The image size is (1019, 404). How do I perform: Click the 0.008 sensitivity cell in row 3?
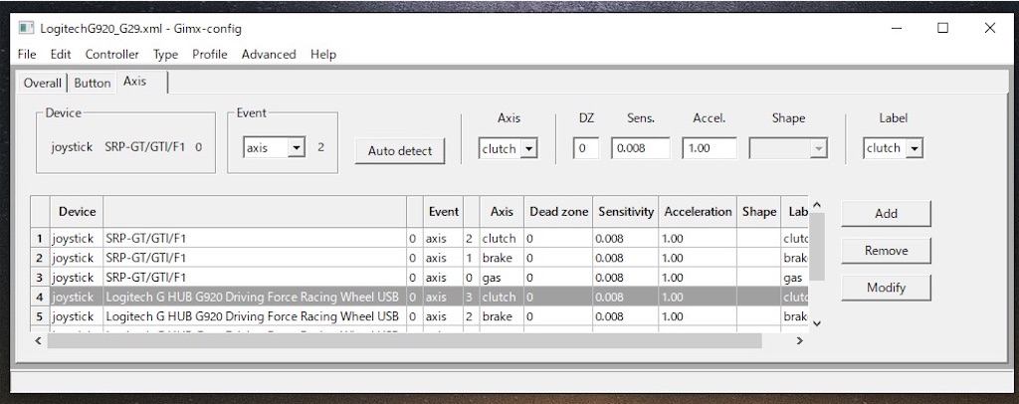626,278
